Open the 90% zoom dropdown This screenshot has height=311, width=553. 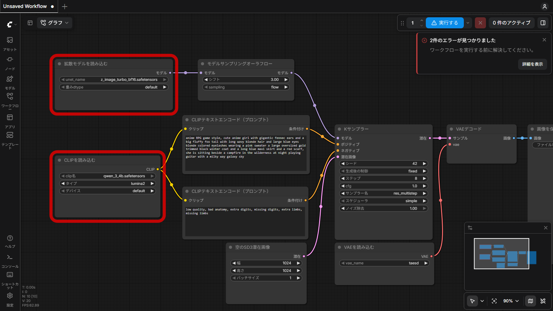[x=511, y=301]
